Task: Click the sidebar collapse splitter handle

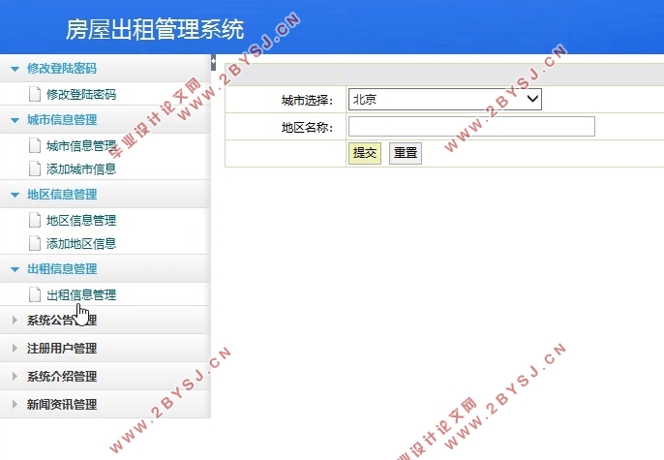Action: (213, 63)
